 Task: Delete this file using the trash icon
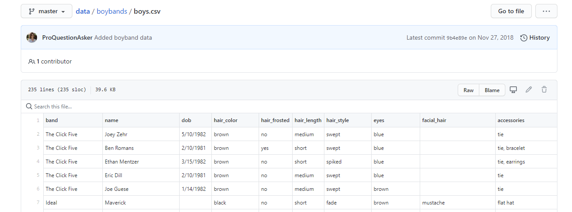pyautogui.click(x=544, y=89)
